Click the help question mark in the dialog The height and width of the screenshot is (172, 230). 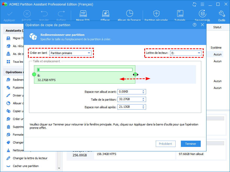tap(194, 25)
